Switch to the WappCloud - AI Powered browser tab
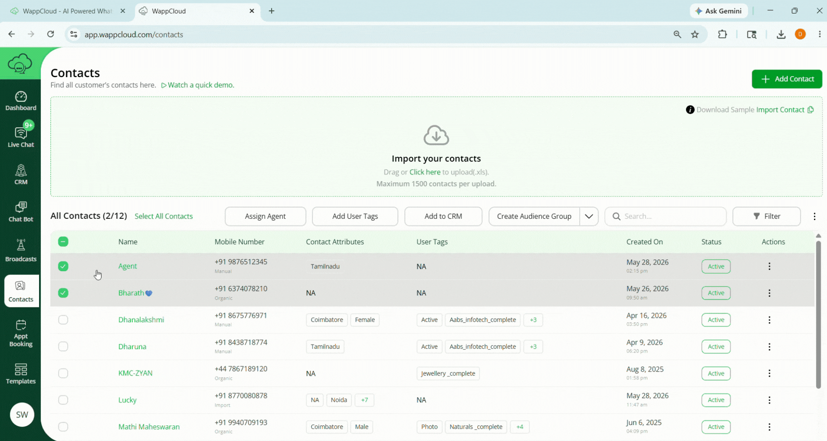 click(x=68, y=11)
